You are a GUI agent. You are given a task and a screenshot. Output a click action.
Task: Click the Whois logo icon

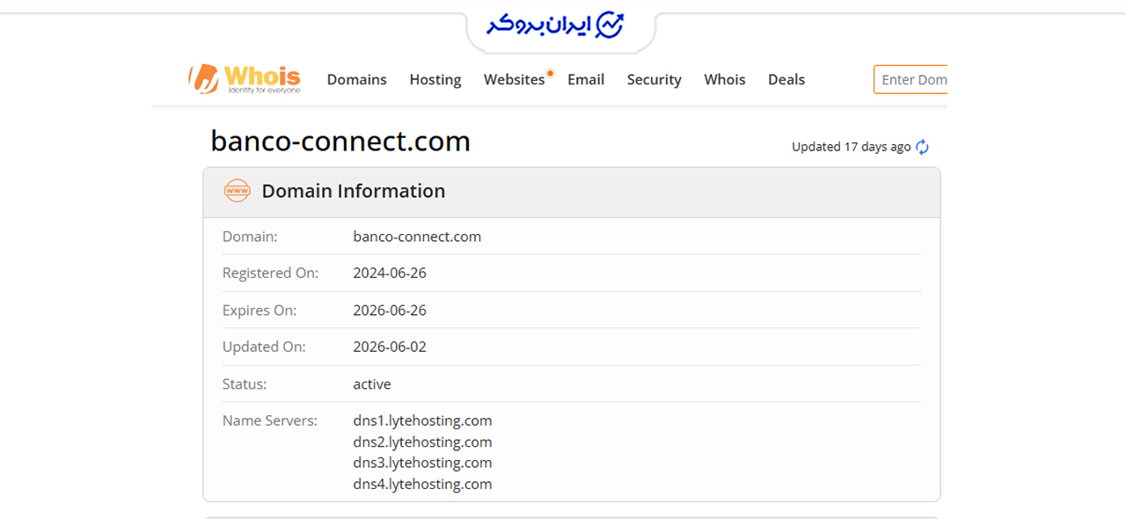click(203, 78)
